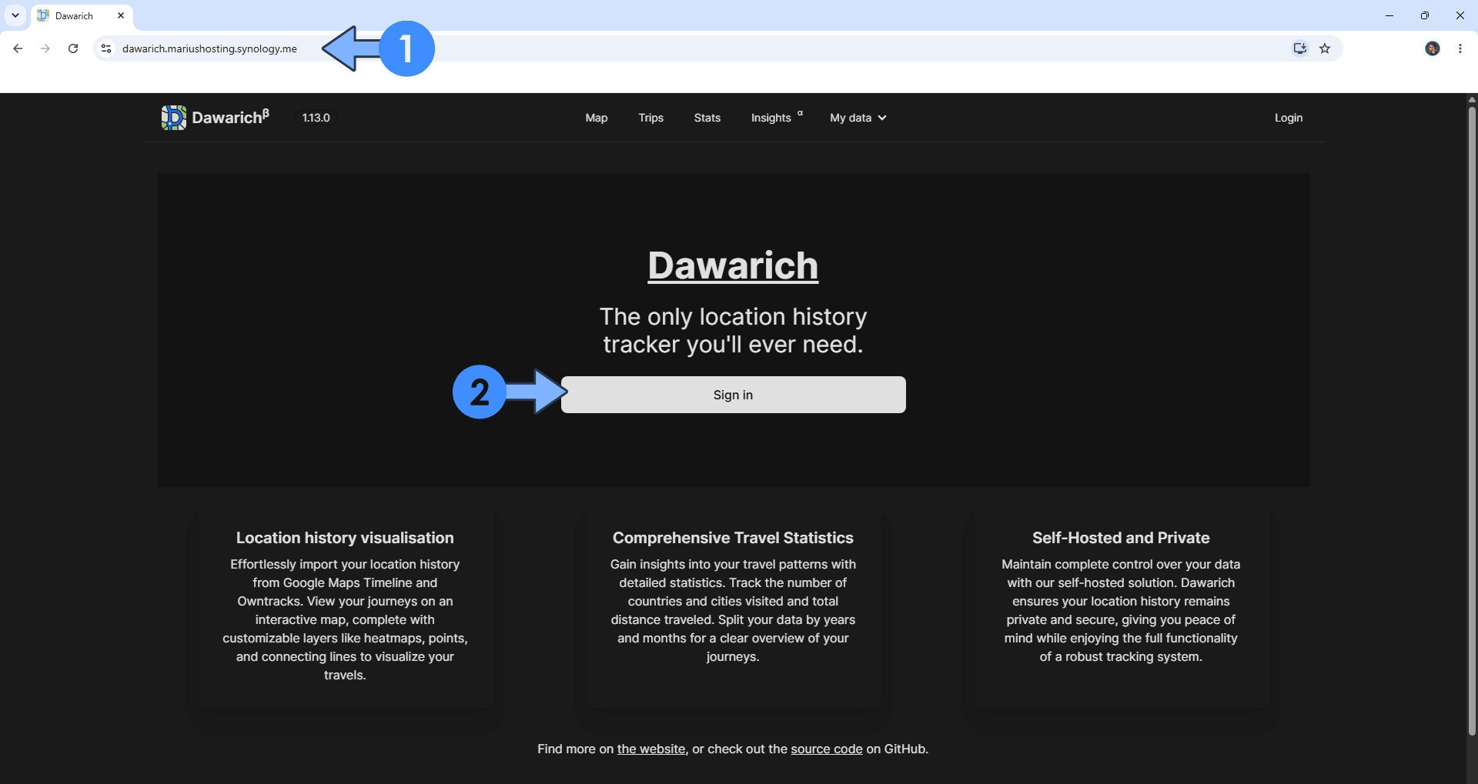1478x784 pixels.
Task: Click the Sign in button
Action: (x=734, y=395)
